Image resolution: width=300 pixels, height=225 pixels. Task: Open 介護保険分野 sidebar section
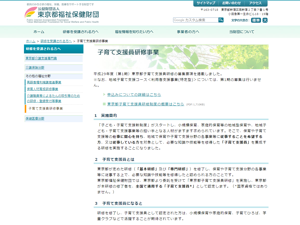tap(35, 67)
